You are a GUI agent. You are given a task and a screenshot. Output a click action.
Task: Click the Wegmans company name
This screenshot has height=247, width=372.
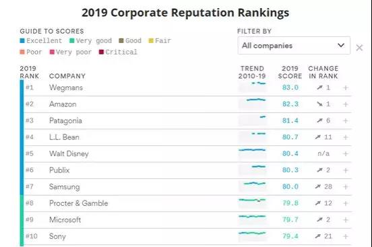(x=66, y=87)
